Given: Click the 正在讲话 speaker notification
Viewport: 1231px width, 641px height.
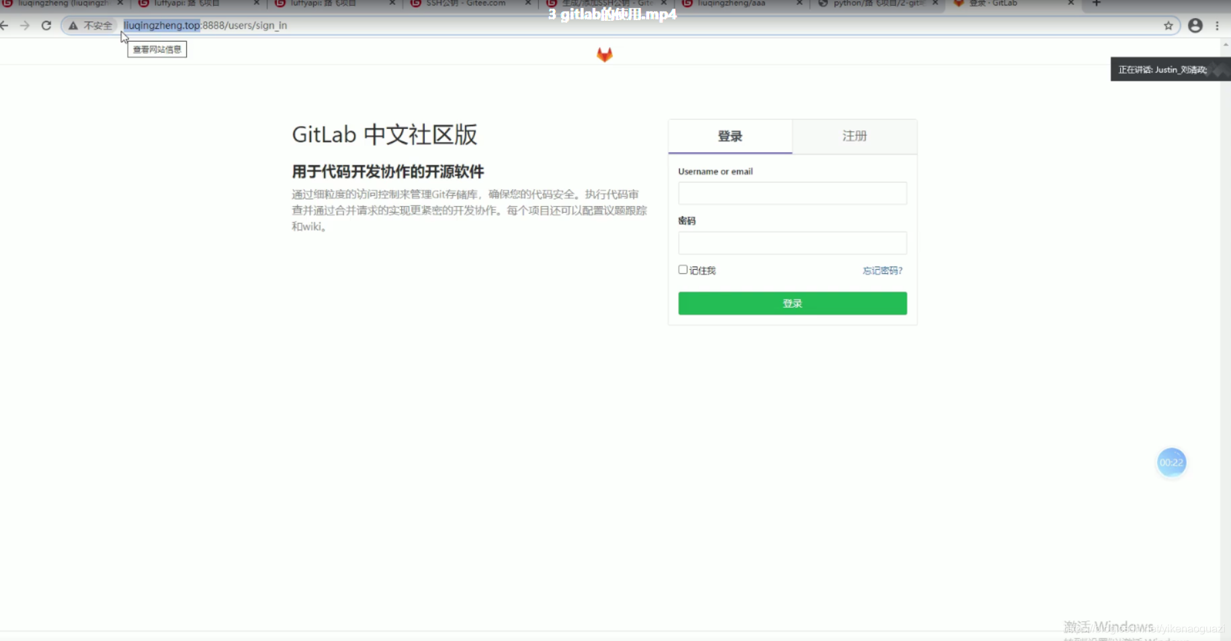Looking at the screenshot, I should click(x=1170, y=69).
